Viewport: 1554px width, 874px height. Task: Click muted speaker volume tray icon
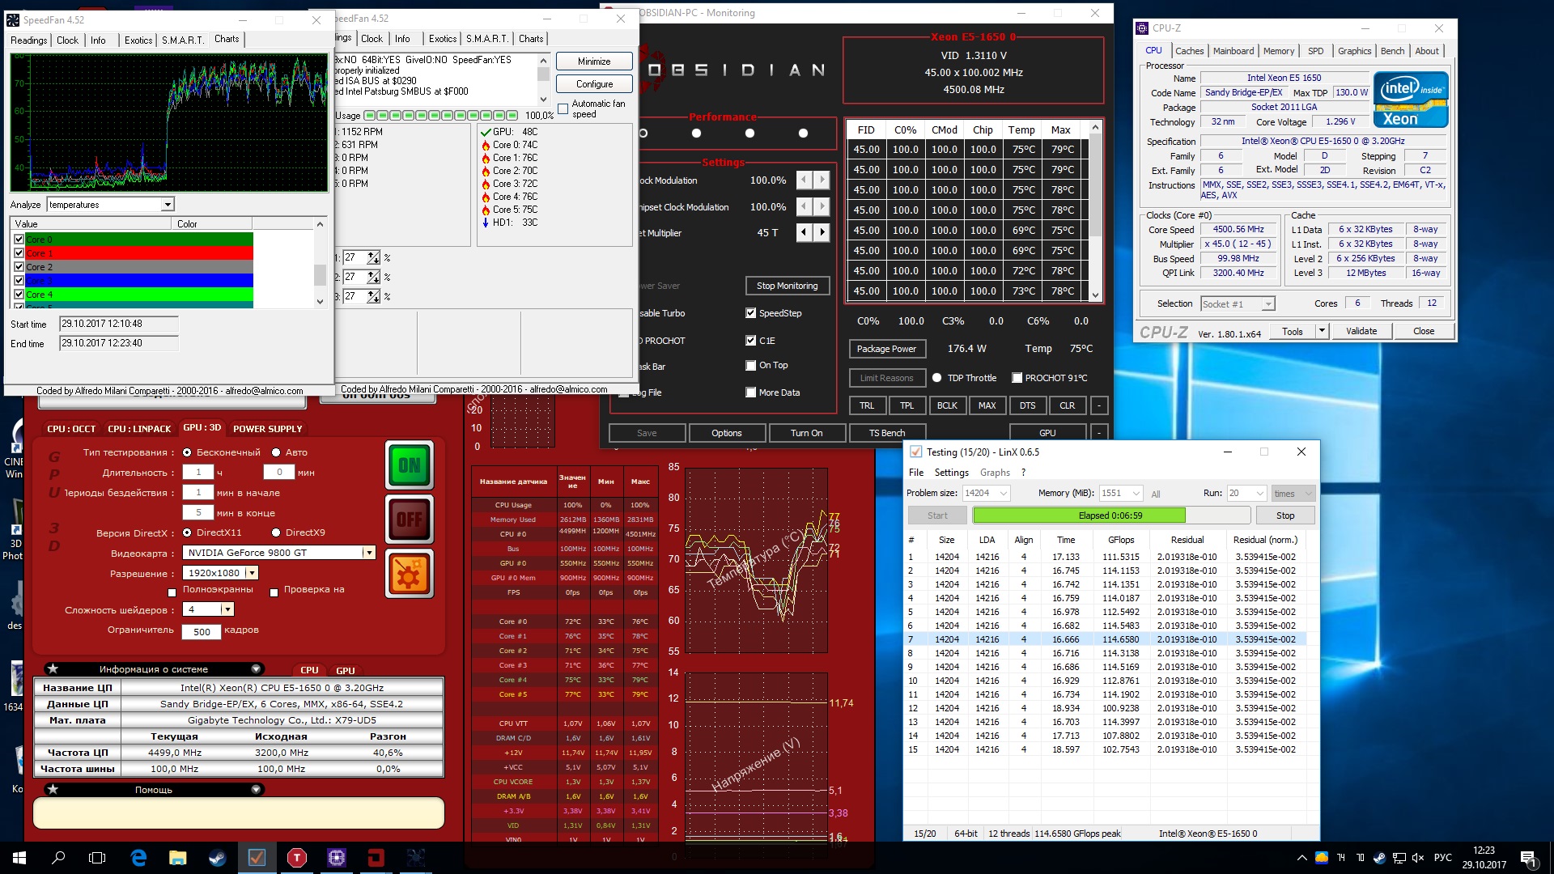click(x=1418, y=858)
